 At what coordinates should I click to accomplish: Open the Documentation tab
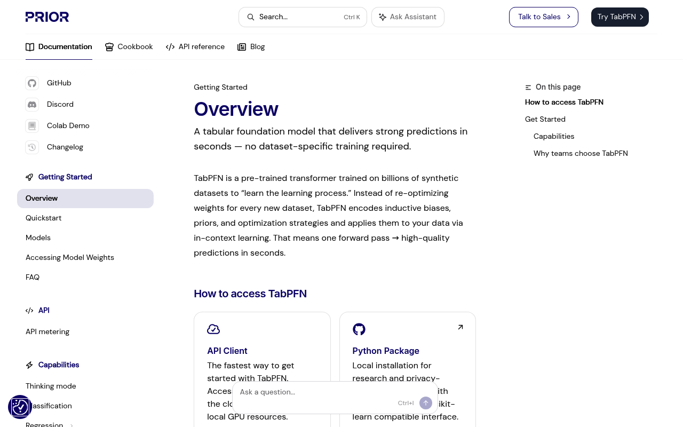(59, 47)
